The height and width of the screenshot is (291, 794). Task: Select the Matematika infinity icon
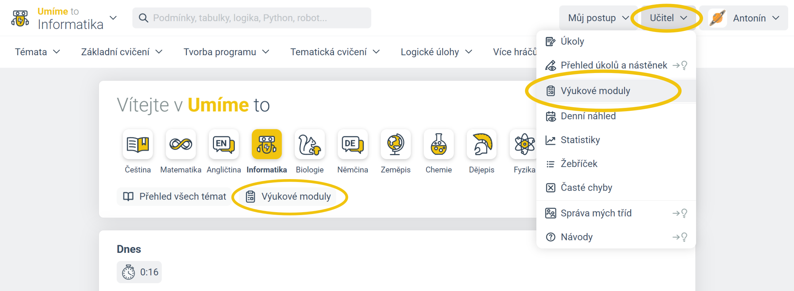180,145
